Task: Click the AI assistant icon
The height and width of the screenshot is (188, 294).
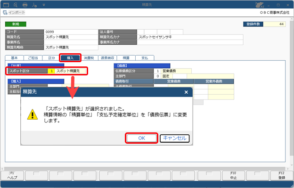Action: tap(260, 5)
